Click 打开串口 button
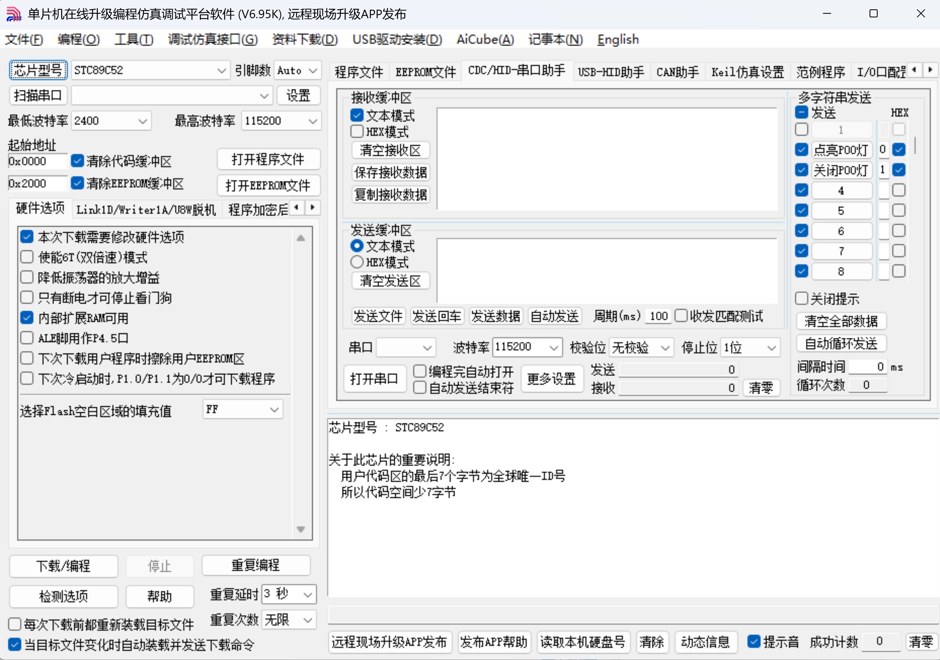This screenshot has width=940, height=660. point(375,378)
